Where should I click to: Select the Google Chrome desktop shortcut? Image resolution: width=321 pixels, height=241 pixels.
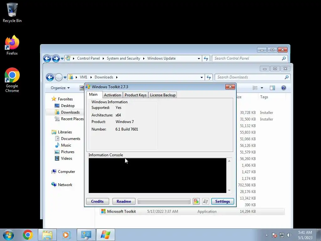coord(12,80)
